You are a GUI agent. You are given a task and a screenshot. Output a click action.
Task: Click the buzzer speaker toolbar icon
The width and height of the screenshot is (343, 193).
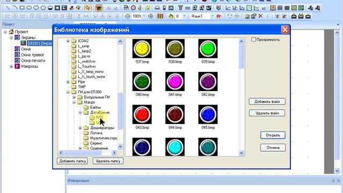pos(140,8)
